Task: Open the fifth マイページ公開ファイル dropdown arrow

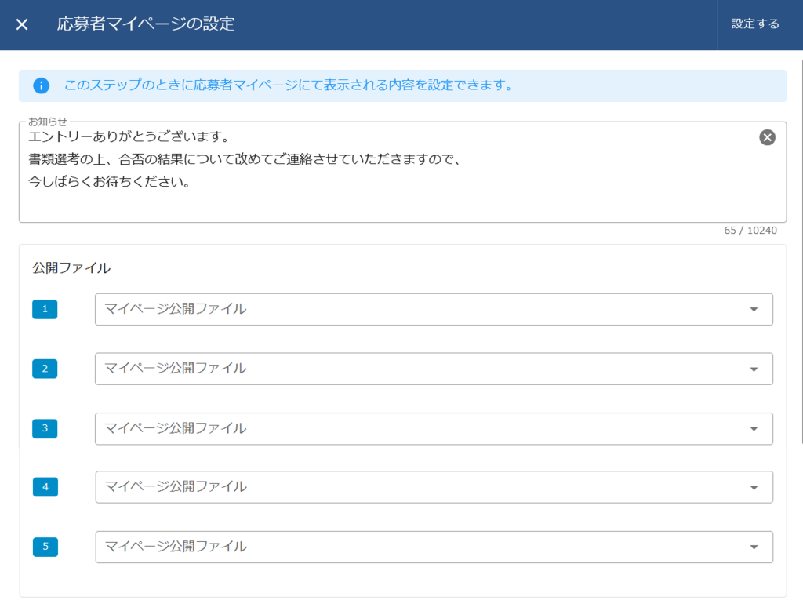Action: click(x=754, y=547)
